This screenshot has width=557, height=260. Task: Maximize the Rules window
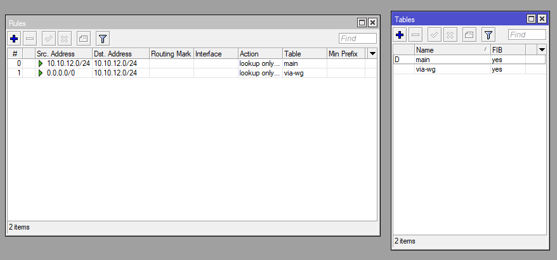pyautogui.click(x=362, y=23)
